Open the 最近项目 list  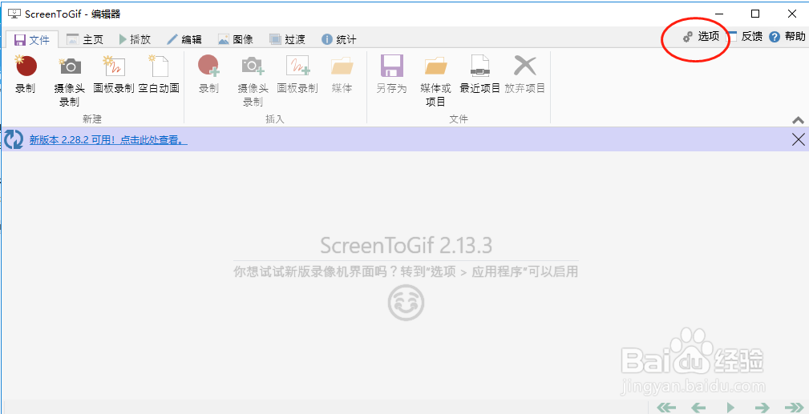pos(479,74)
